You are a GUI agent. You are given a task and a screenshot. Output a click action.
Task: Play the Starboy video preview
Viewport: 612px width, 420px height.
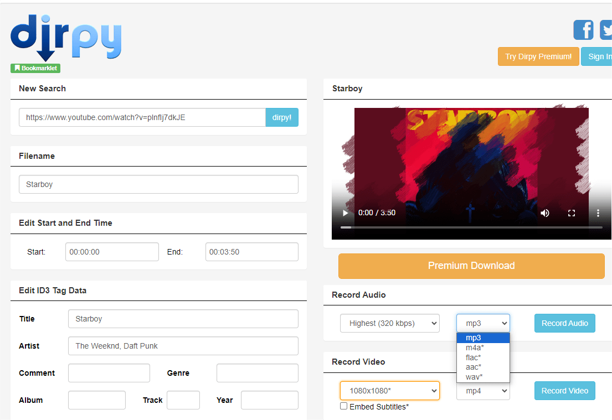click(346, 213)
